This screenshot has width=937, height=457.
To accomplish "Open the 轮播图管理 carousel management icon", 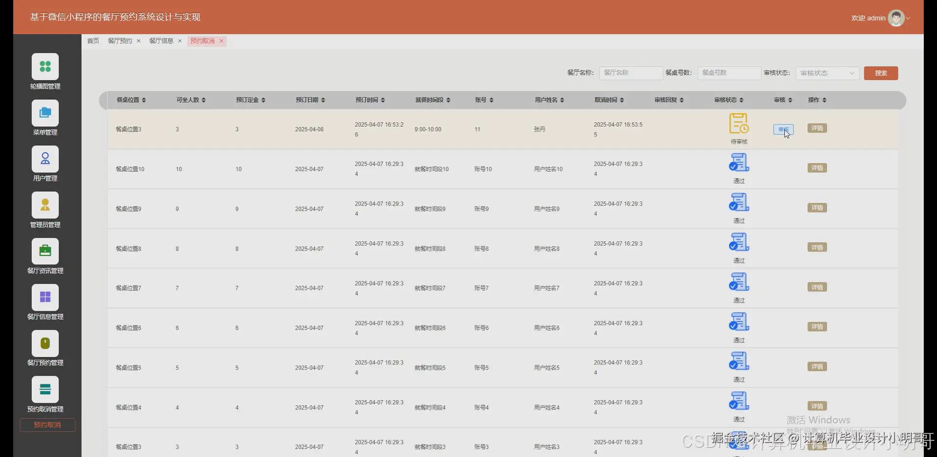I will click(45, 67).
